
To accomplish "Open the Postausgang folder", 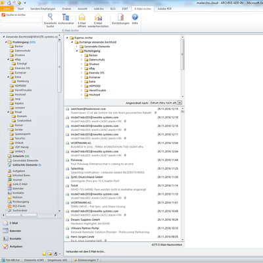I will (x=18, y=202).
